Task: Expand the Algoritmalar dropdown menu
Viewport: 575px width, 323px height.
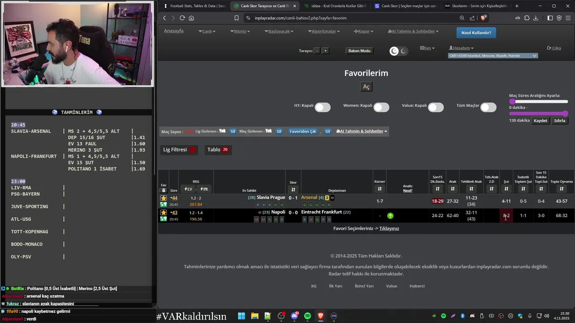Action: (x=324, y=31)
